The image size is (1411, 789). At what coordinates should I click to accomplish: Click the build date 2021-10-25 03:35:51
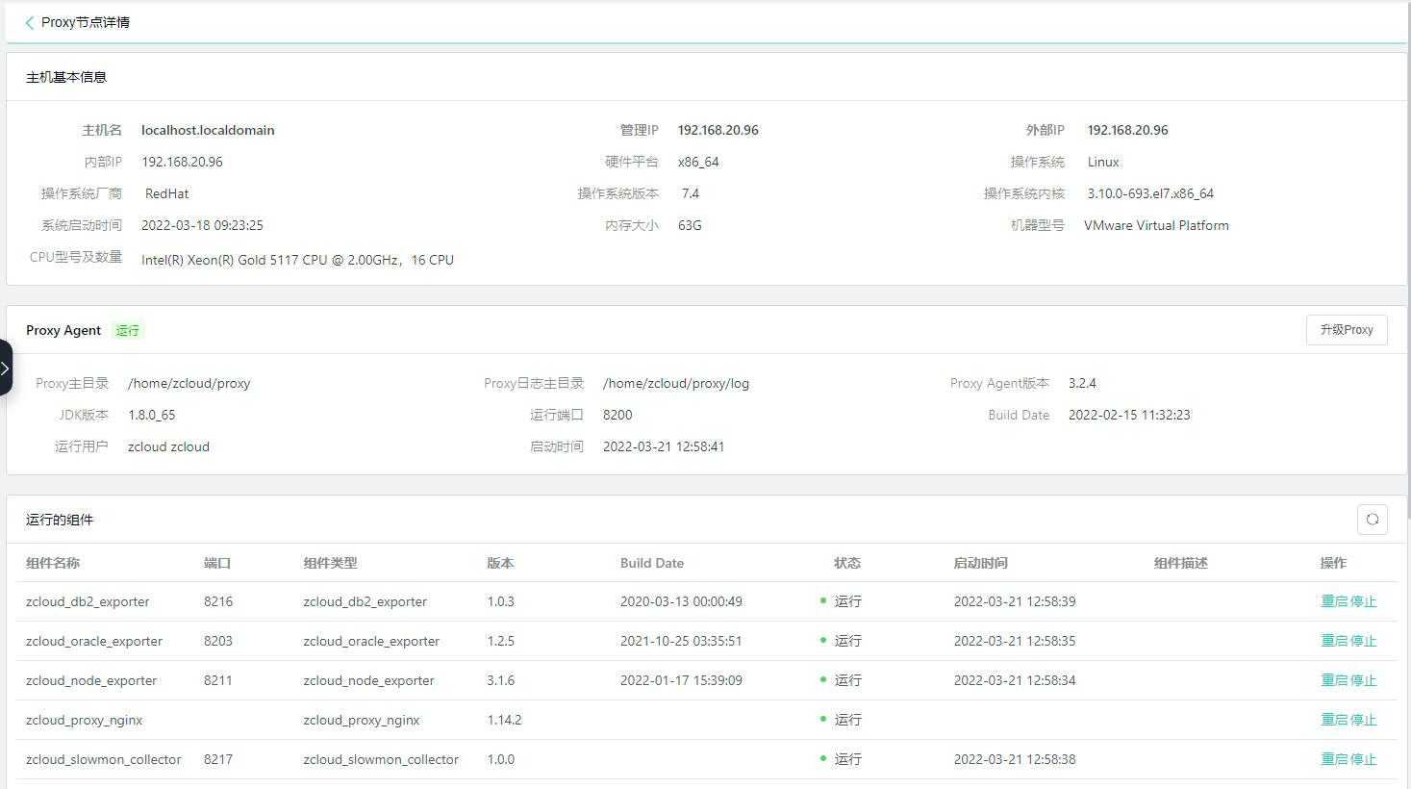click(x=681, y=641)
